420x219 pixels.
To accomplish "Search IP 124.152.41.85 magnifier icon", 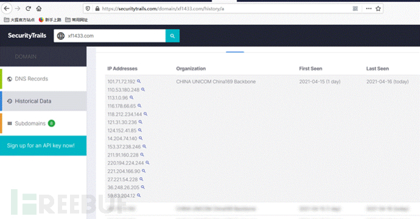I will 140,130.
